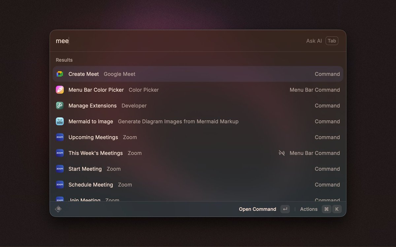This screenshot has width=396, height=247.
Task: Click the 'Google Meet' subtitle text
Action: point(119,74)
